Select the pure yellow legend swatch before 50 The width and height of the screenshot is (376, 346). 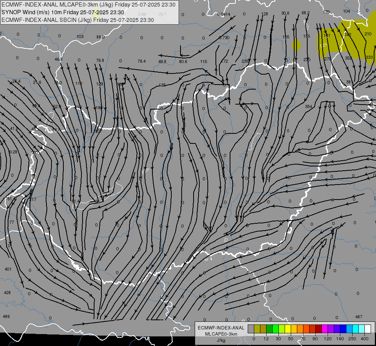(288, 329)
